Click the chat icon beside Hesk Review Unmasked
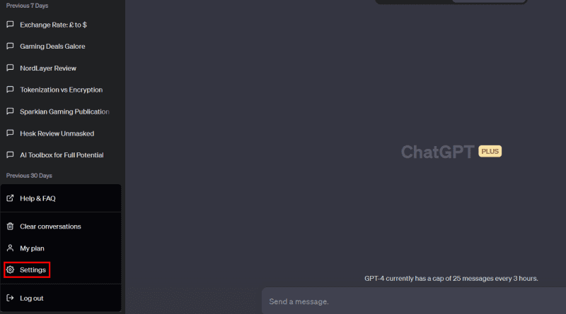This screenshot has height=314, width=566. click(x=10, y=133)
